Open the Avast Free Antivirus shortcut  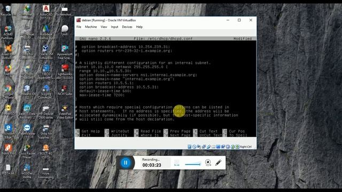point(8,52)
